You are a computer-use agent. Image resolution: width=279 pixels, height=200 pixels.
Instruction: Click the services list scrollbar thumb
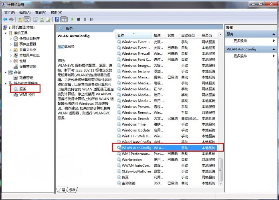pyautogui.click(x=220, y=170)
